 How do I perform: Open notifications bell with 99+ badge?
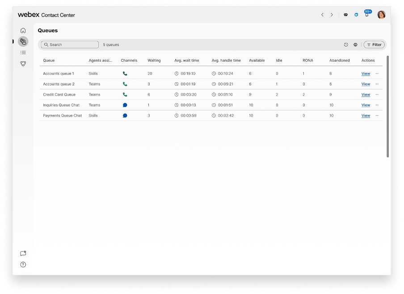pos(367,13)
